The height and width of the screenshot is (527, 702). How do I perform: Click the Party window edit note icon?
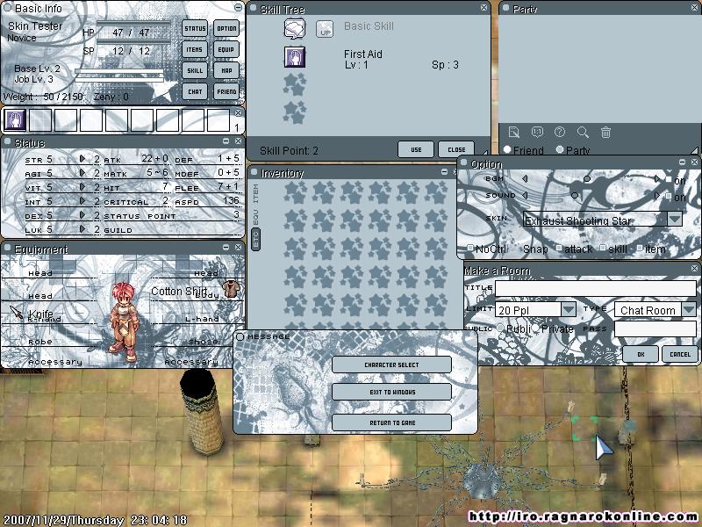(x=514, y=133)
